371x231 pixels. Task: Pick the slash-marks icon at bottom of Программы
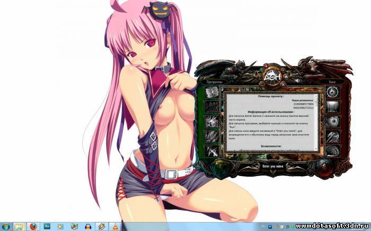(211, 151)
